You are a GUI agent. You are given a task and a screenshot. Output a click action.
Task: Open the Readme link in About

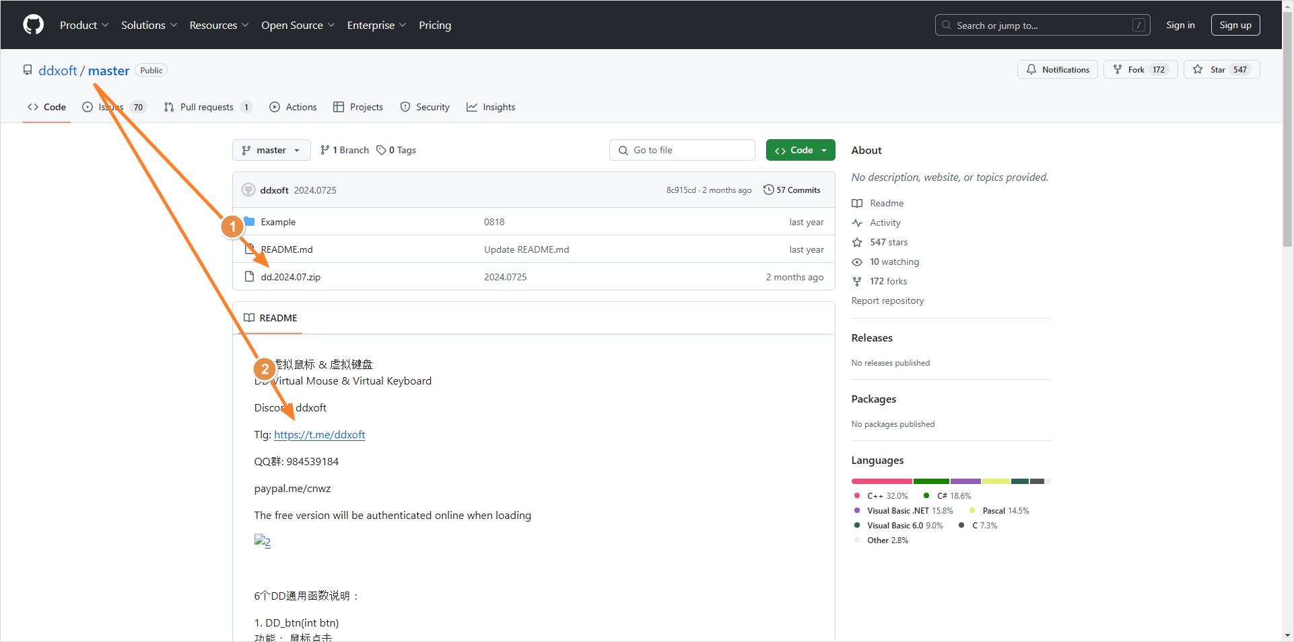(x=878, y=203)
